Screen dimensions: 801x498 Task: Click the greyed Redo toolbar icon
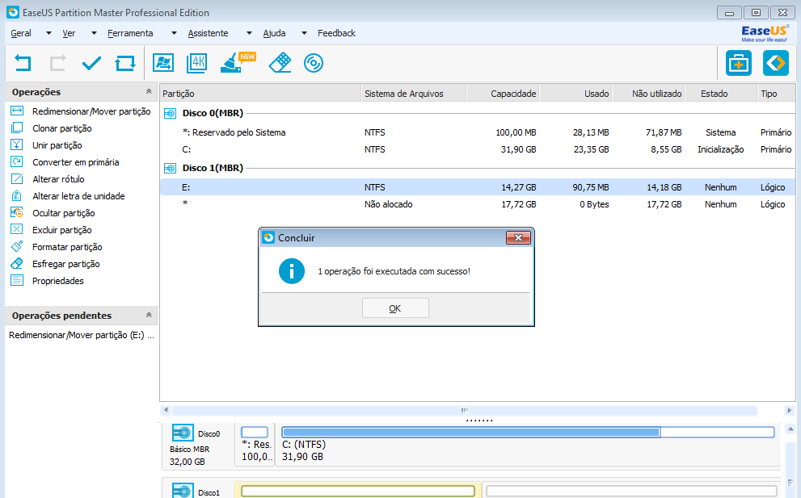click(57, 63)
